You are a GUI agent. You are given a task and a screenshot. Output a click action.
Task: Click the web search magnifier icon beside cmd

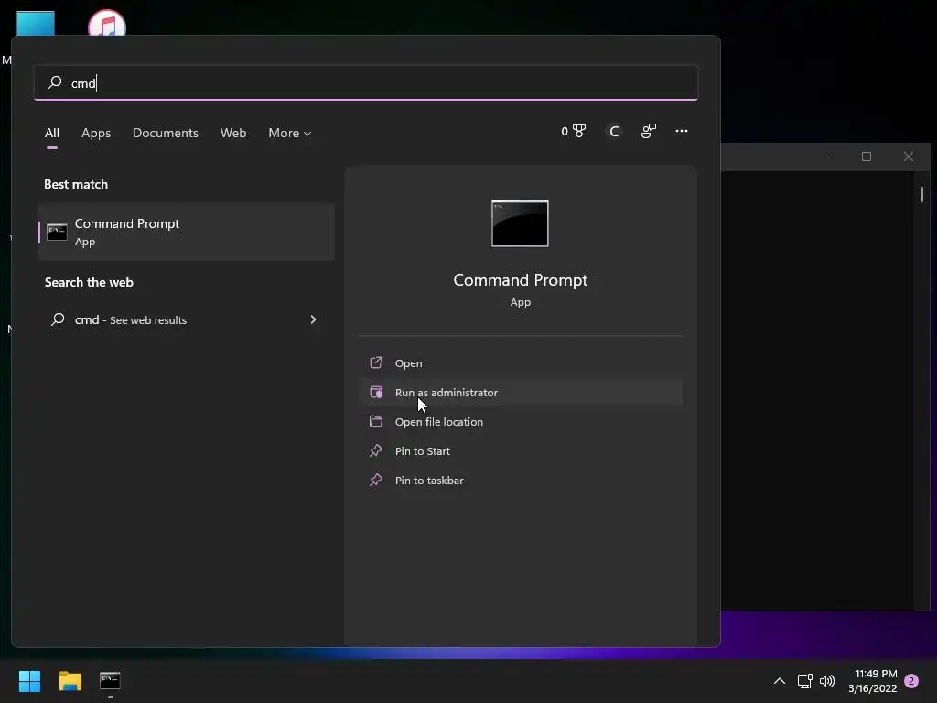click(58, 319)
